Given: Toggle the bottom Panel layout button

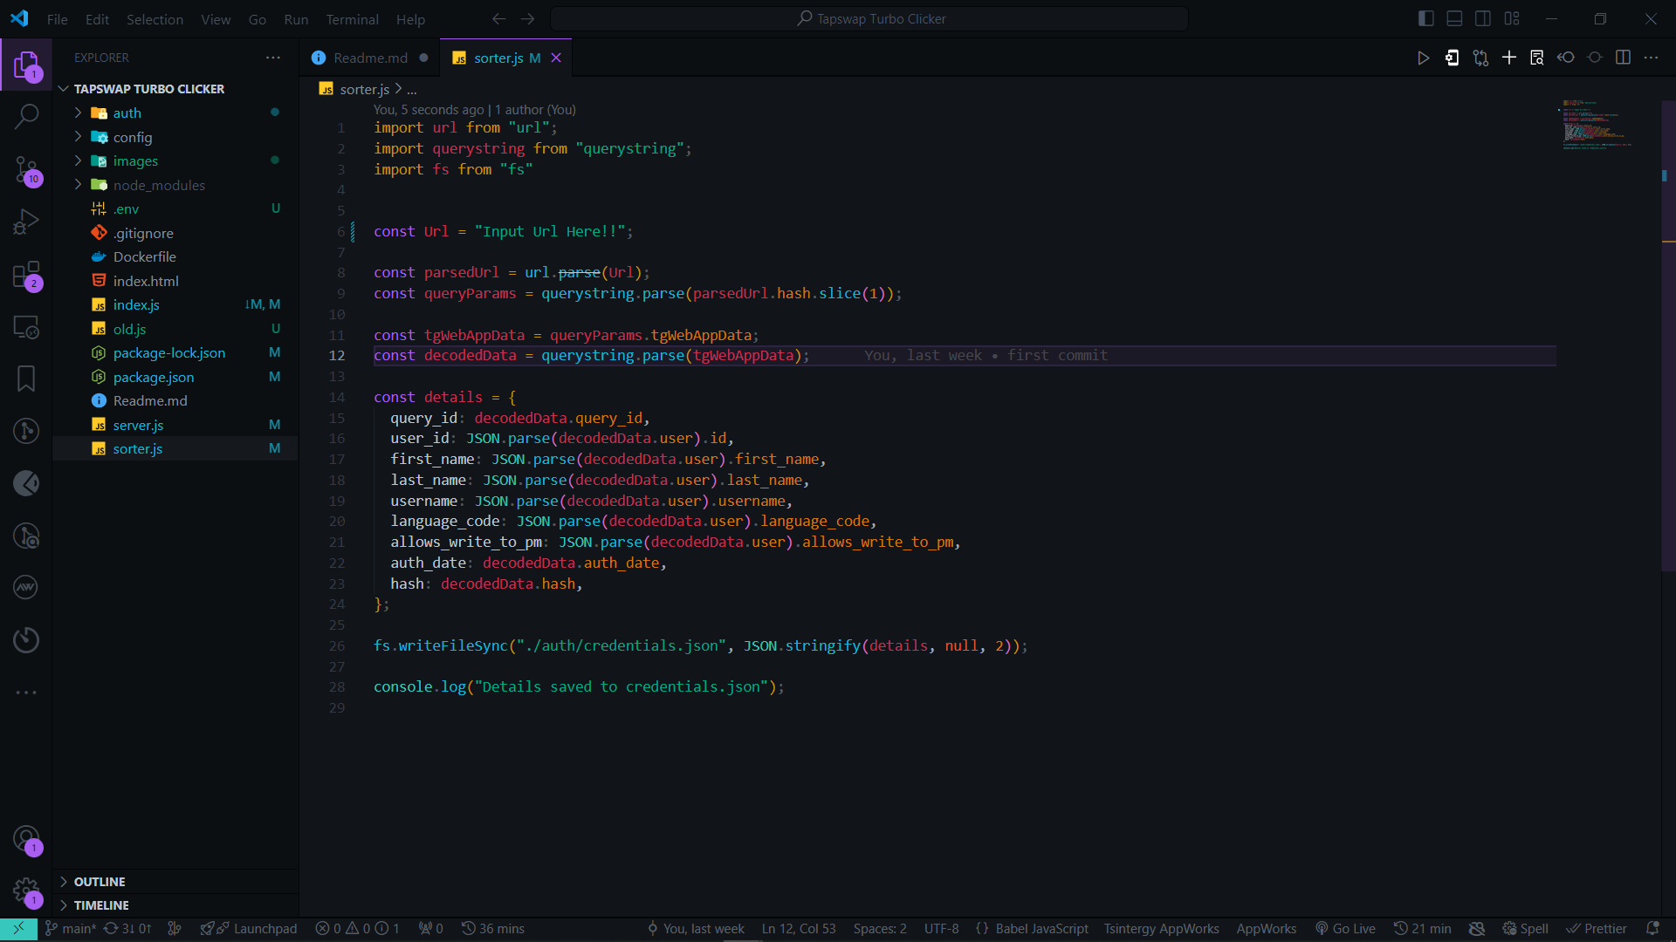Looking at the screenshot, I should coord(1454,18).
